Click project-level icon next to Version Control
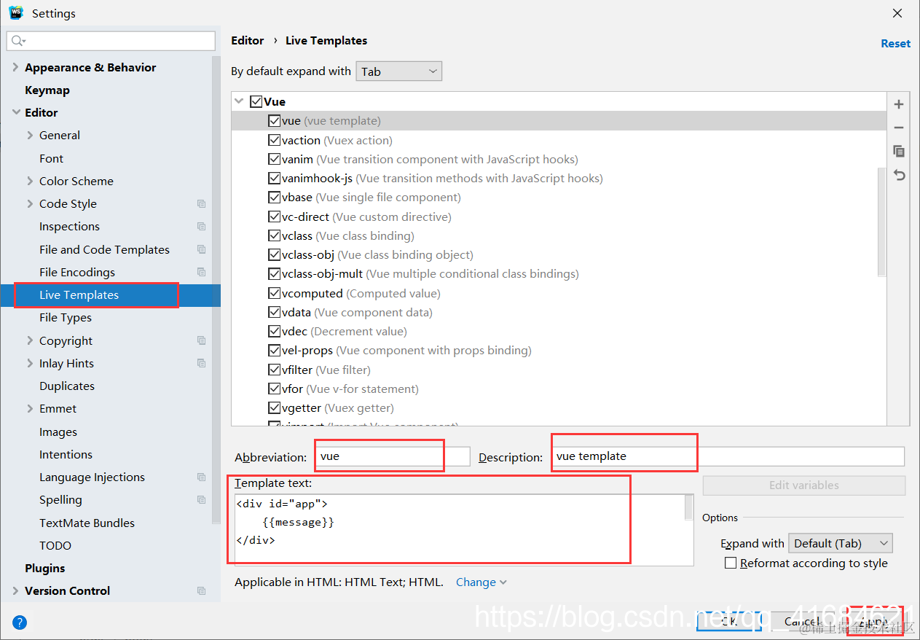The height and width of the screenshot is (640, 920). 202,591
